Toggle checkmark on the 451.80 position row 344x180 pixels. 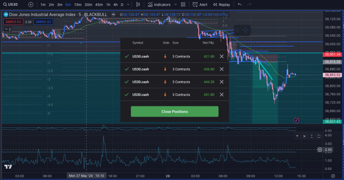click(x=126, y=95)
